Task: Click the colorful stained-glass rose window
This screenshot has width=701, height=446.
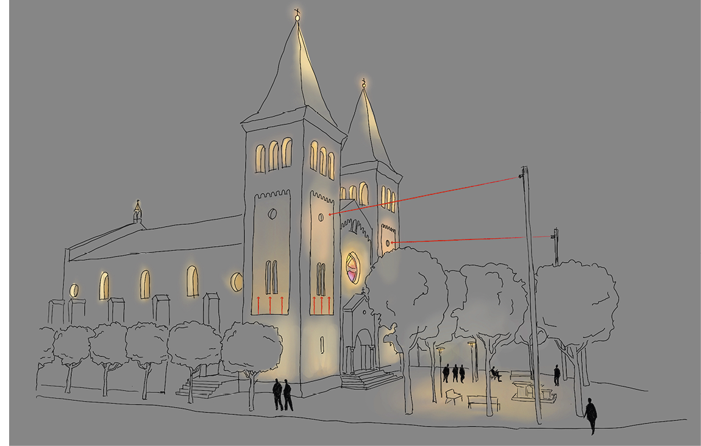Action: (353, 269)
